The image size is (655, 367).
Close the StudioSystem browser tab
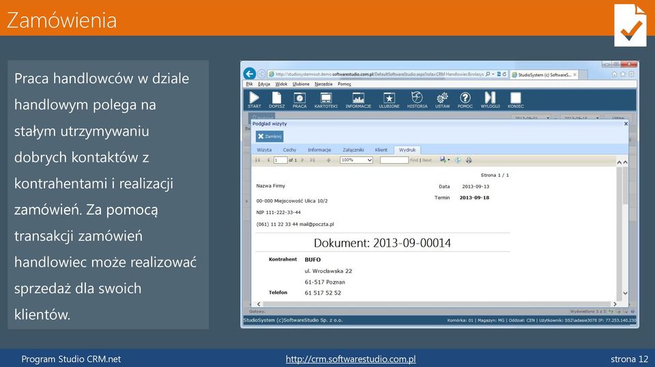(574, 75)
